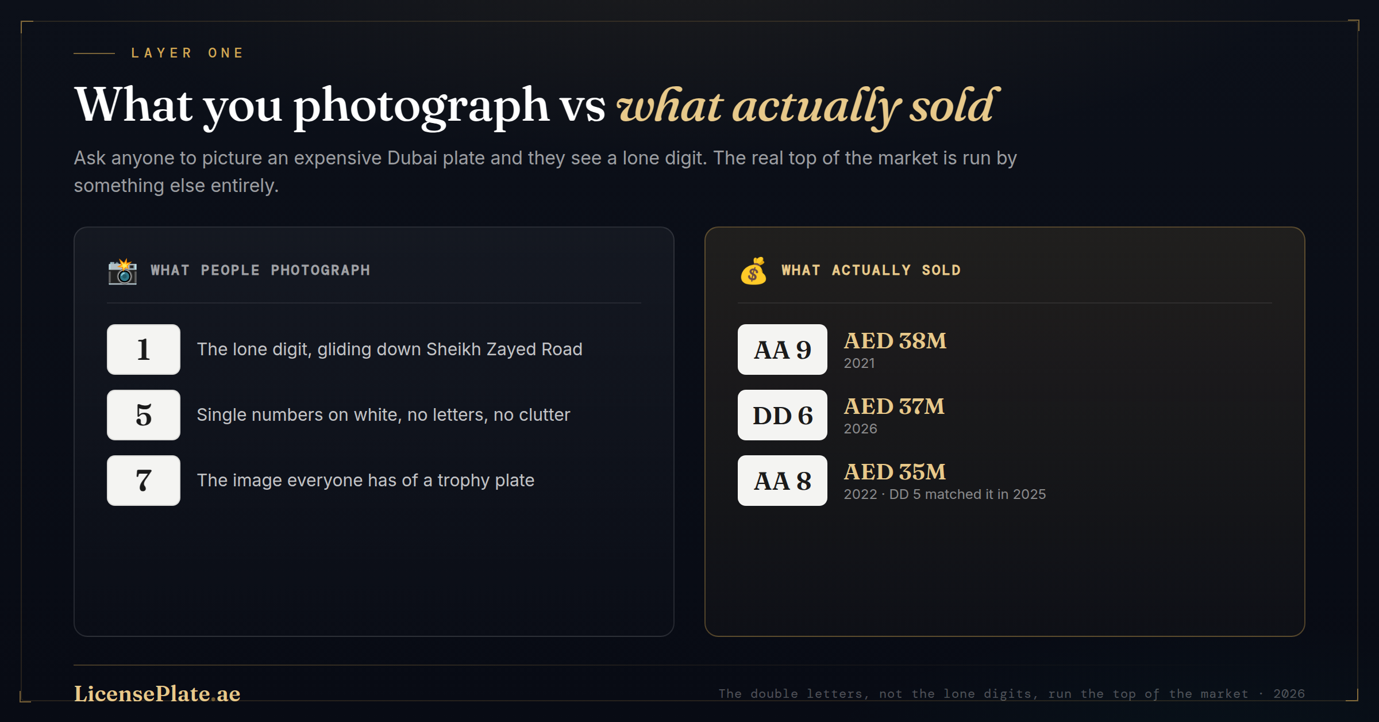
Task: Select the plate badge showing 7
Action: click(x=144, y=481)
